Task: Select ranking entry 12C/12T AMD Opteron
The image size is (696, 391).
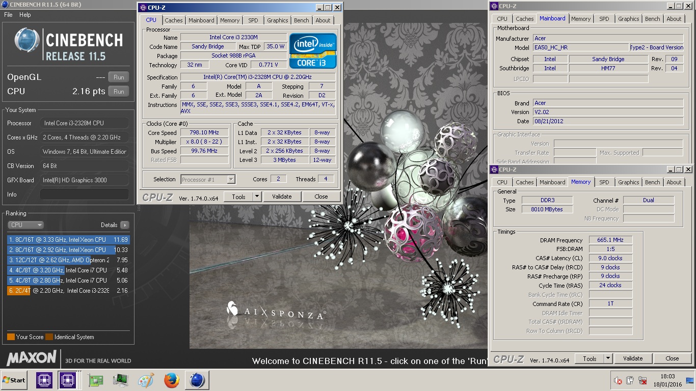Action: point(68,260)
